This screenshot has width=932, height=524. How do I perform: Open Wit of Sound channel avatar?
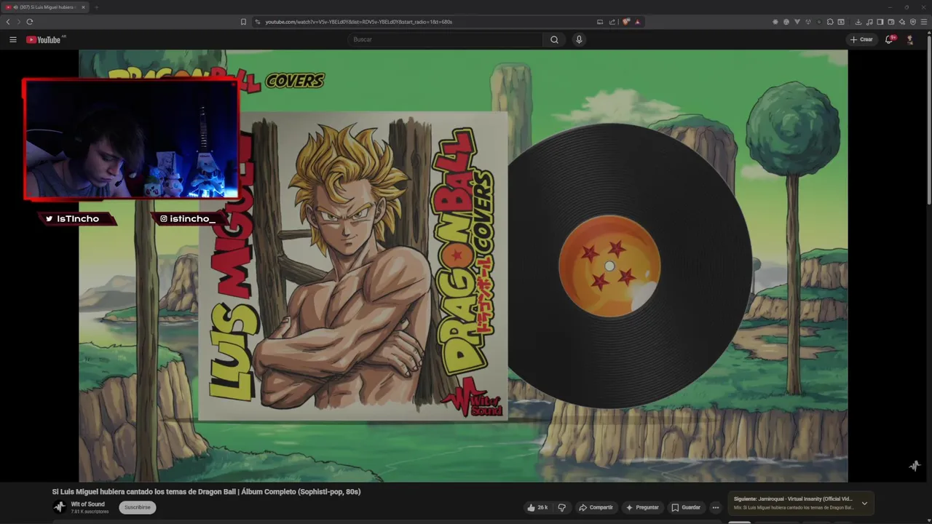(60, 507)
